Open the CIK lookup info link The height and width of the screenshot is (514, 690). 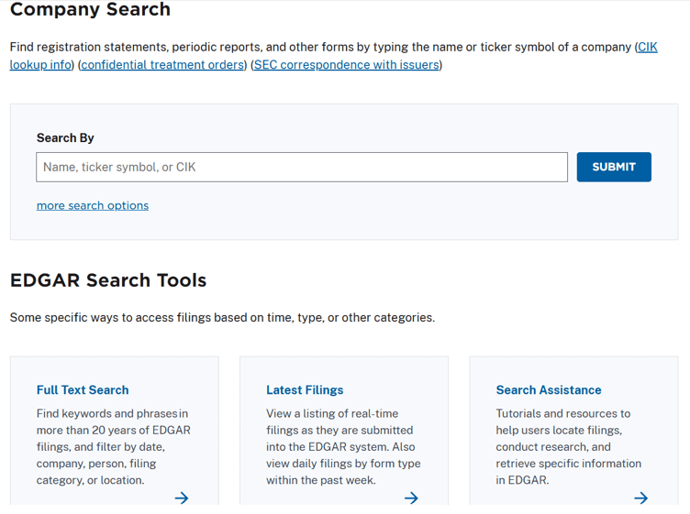pos(40,65)
